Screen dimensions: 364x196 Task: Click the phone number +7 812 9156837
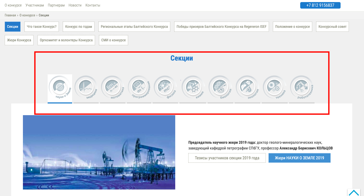[x=320, y=5]
